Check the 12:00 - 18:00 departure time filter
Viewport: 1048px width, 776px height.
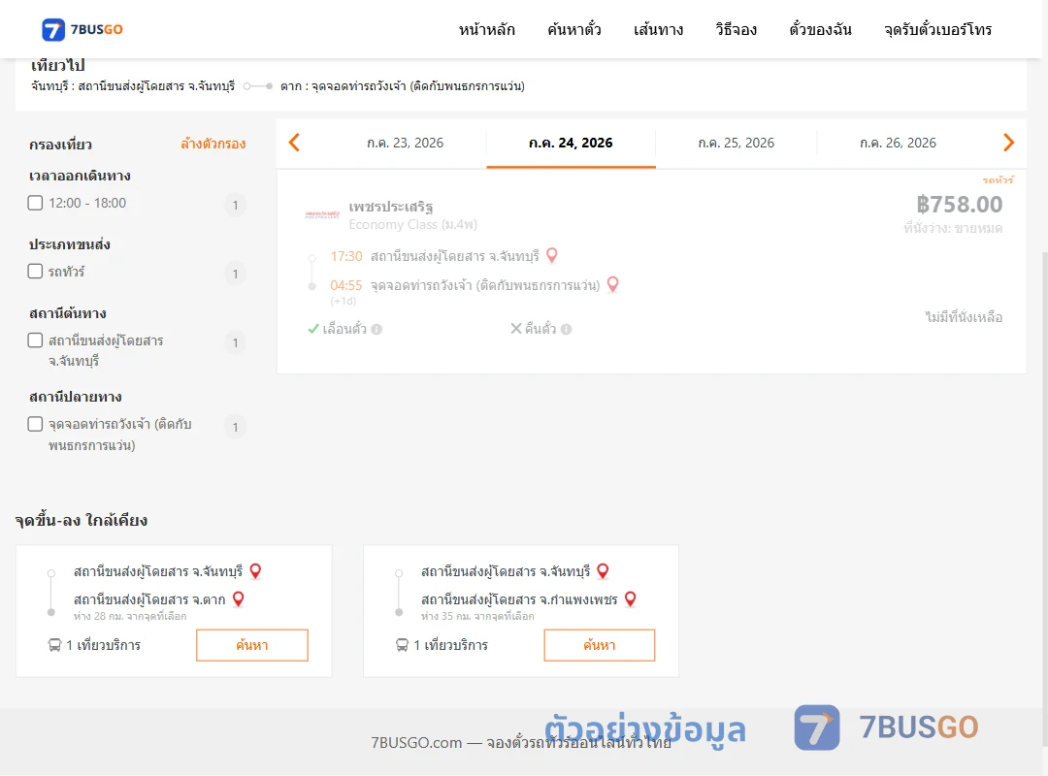pos(36,203)
